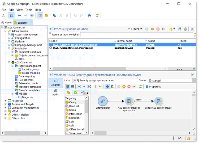Click horizontal dots align icon in workflow toolbar

[x=101, y=87]
